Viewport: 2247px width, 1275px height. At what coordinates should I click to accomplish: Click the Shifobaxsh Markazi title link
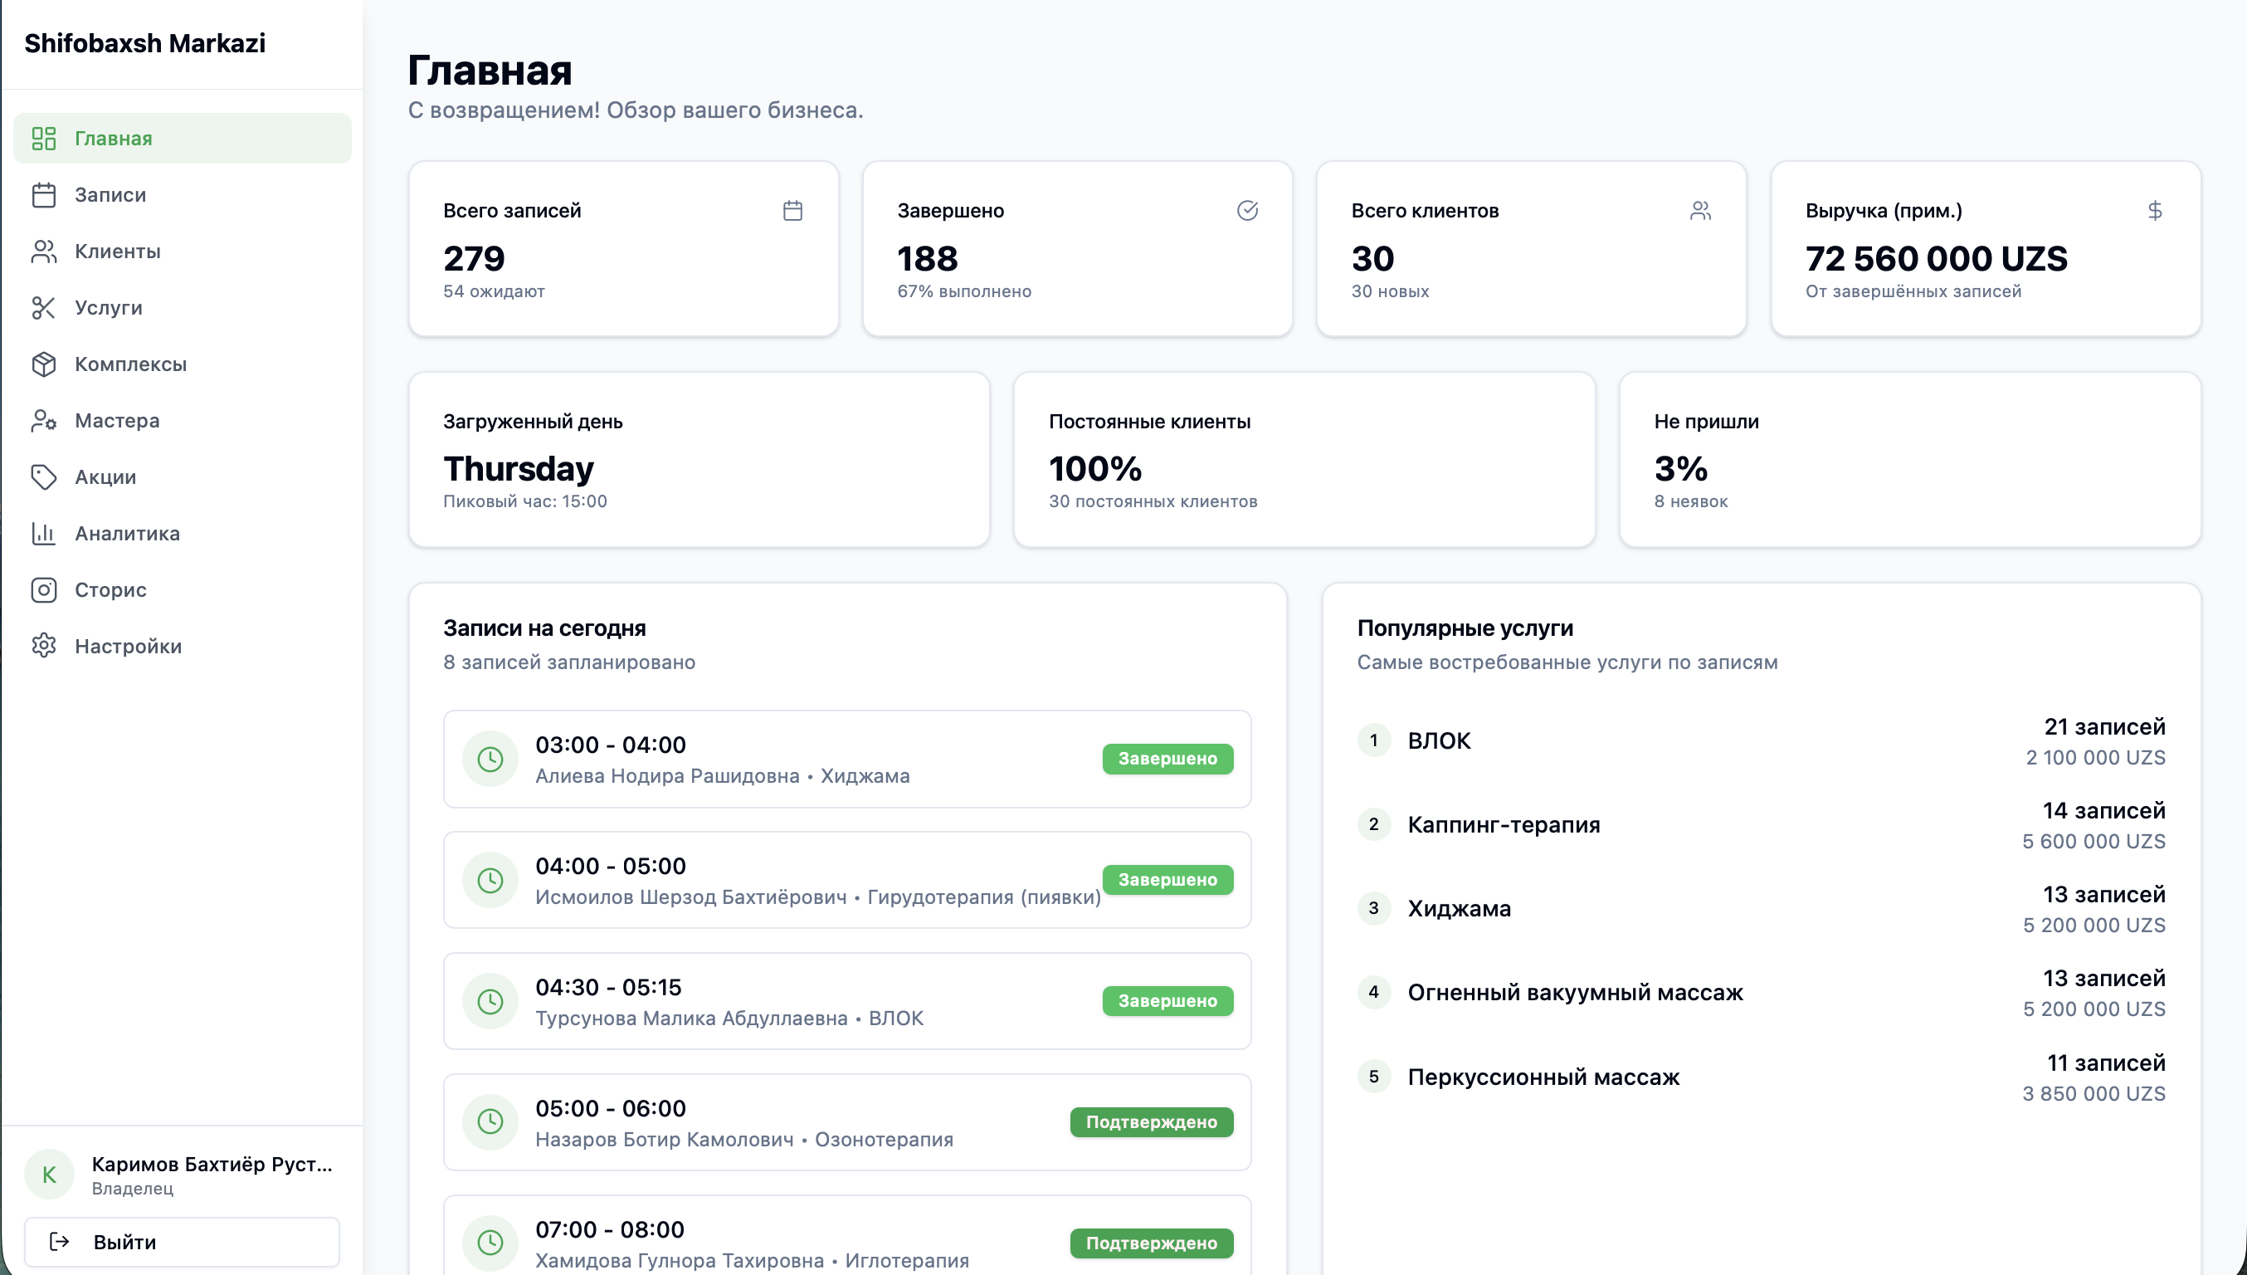144,43
